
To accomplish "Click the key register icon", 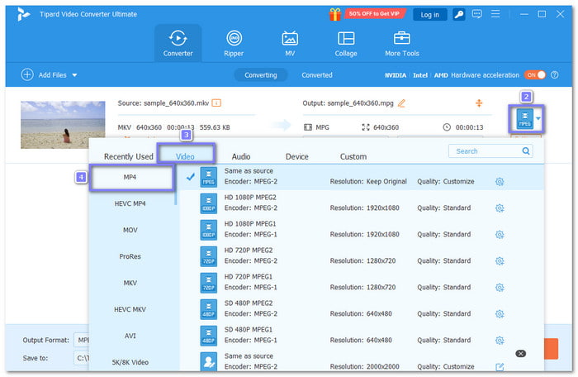I will coord(459,14).
